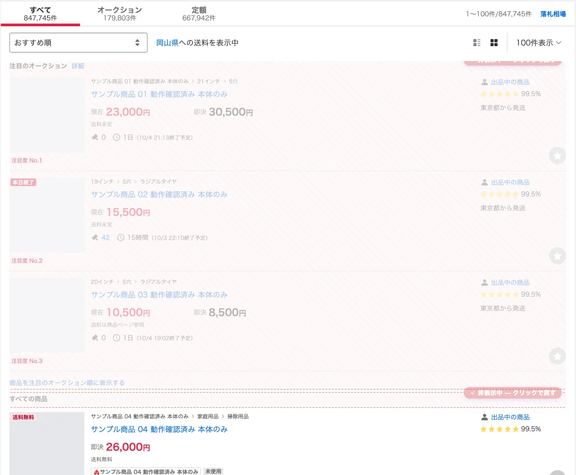
Task: Click 岡山県 shipping destination link
Action: (167, 43)
